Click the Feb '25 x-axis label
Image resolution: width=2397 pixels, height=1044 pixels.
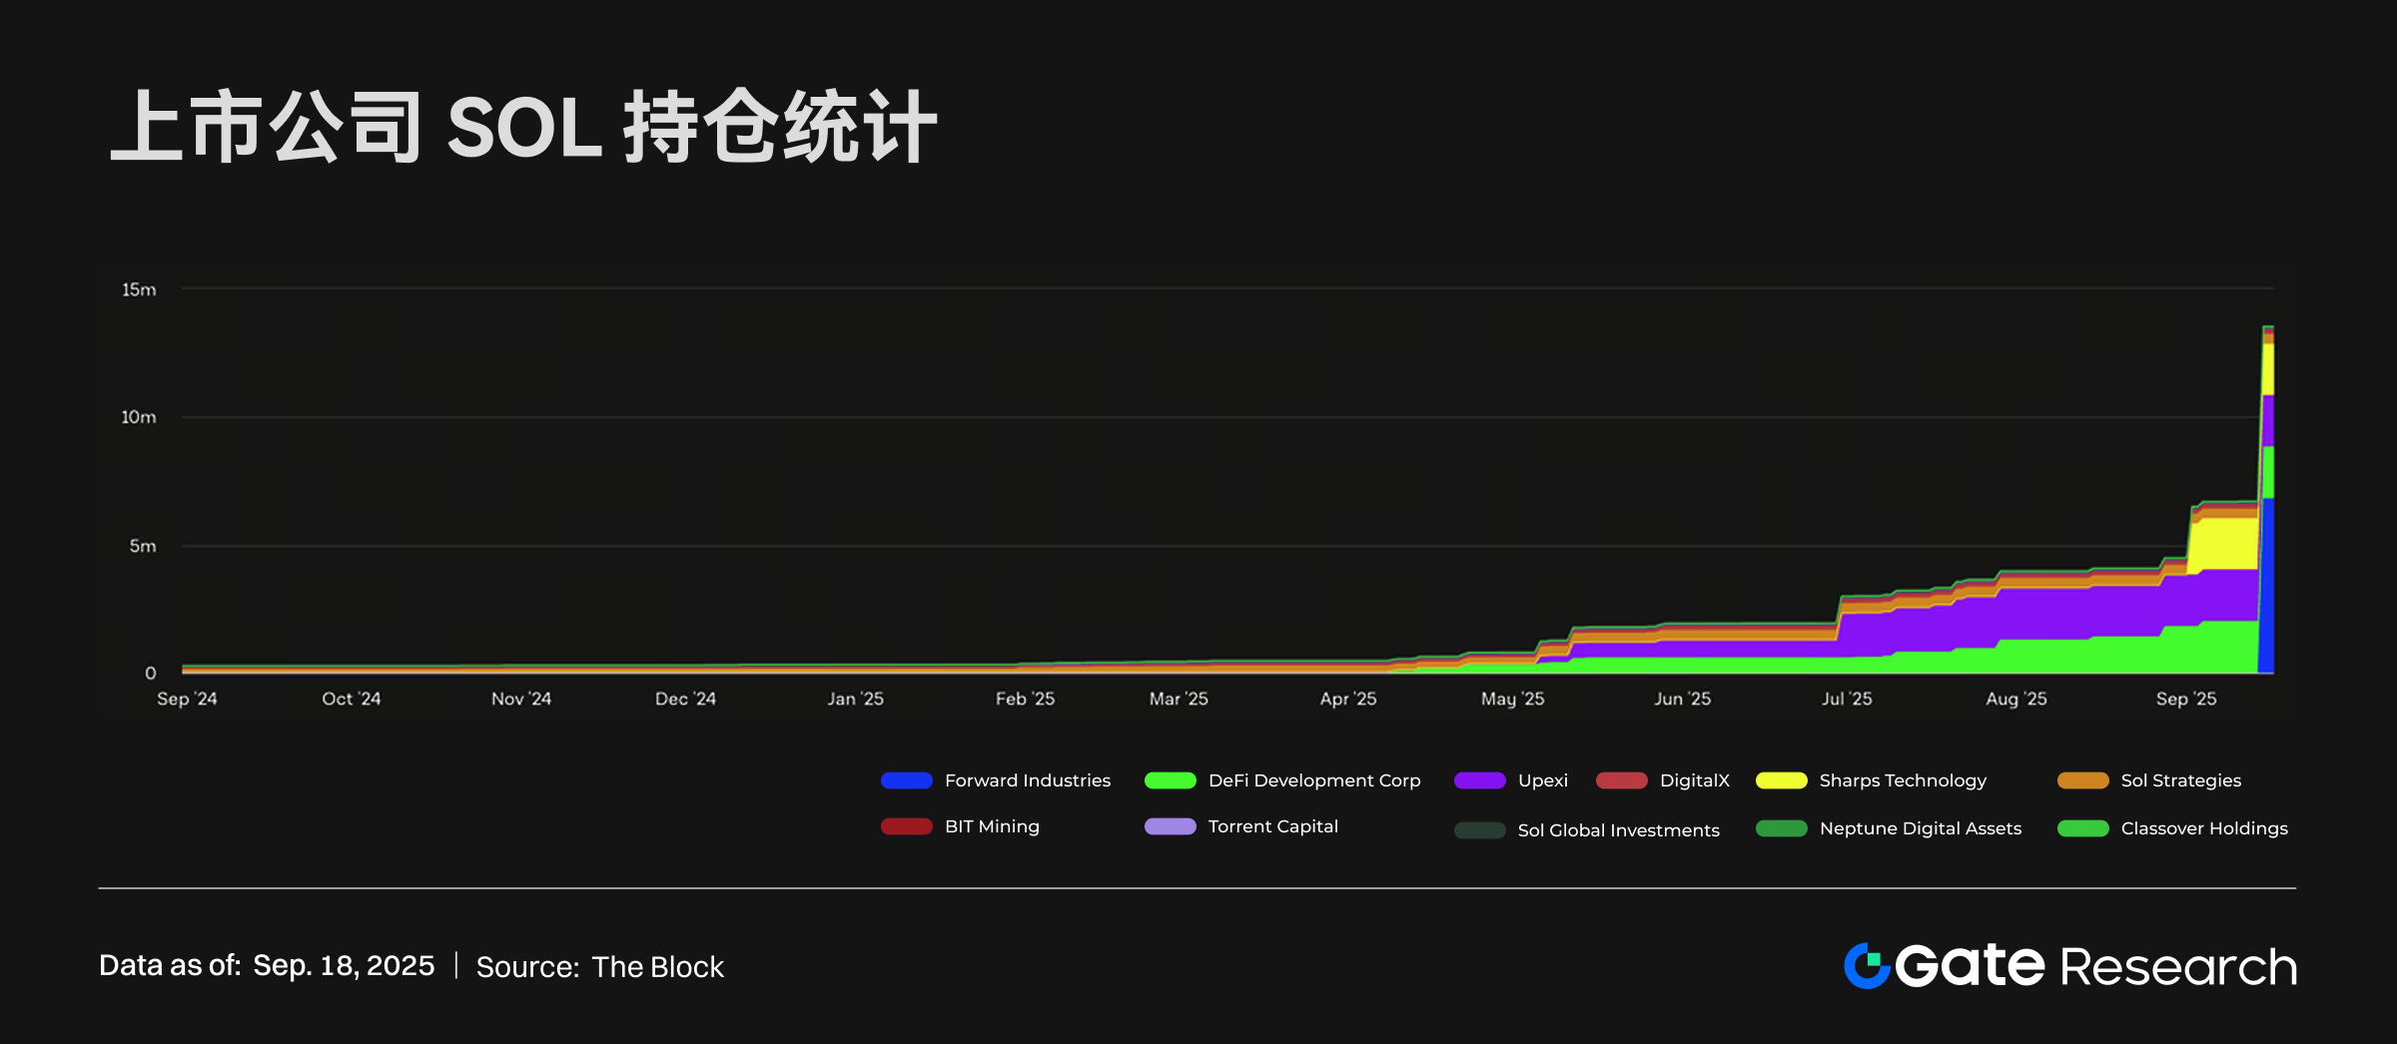pyautogui.click(x=1025, y=699)
